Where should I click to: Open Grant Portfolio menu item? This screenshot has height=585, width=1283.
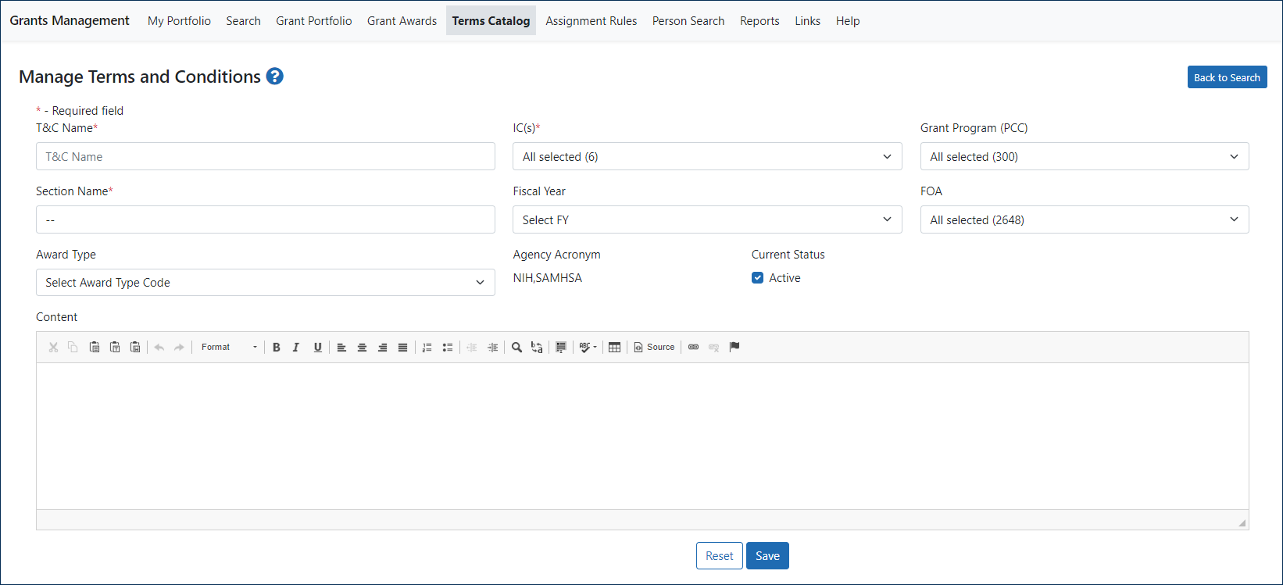point(313,21)
